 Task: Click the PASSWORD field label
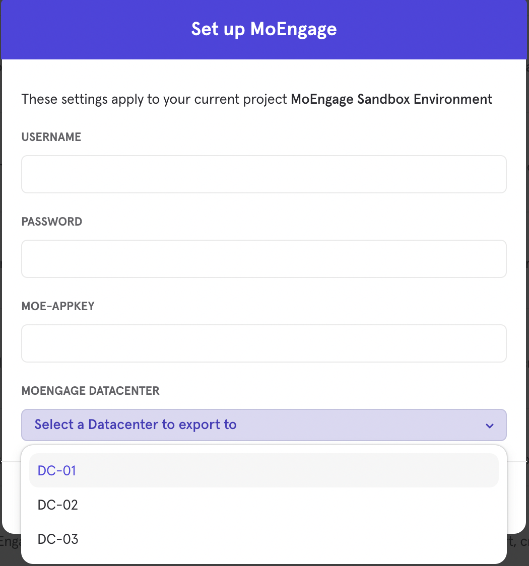pyautogui.click(x=52, y=222)
